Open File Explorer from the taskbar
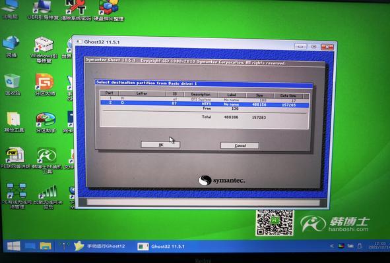The image size is (390, 263). [x=46, y=246]
